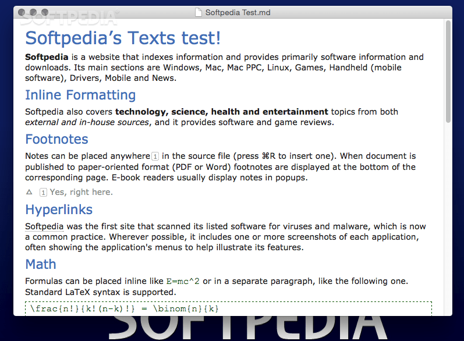Click the sentence 'E-book readers usually display notes in popups.'
This screenshot has height=341, width=464.
(x=210, y=177)
